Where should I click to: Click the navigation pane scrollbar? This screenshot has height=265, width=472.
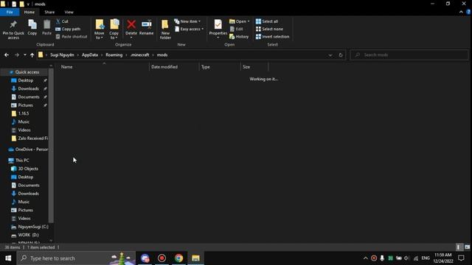[x=51, y=146]
